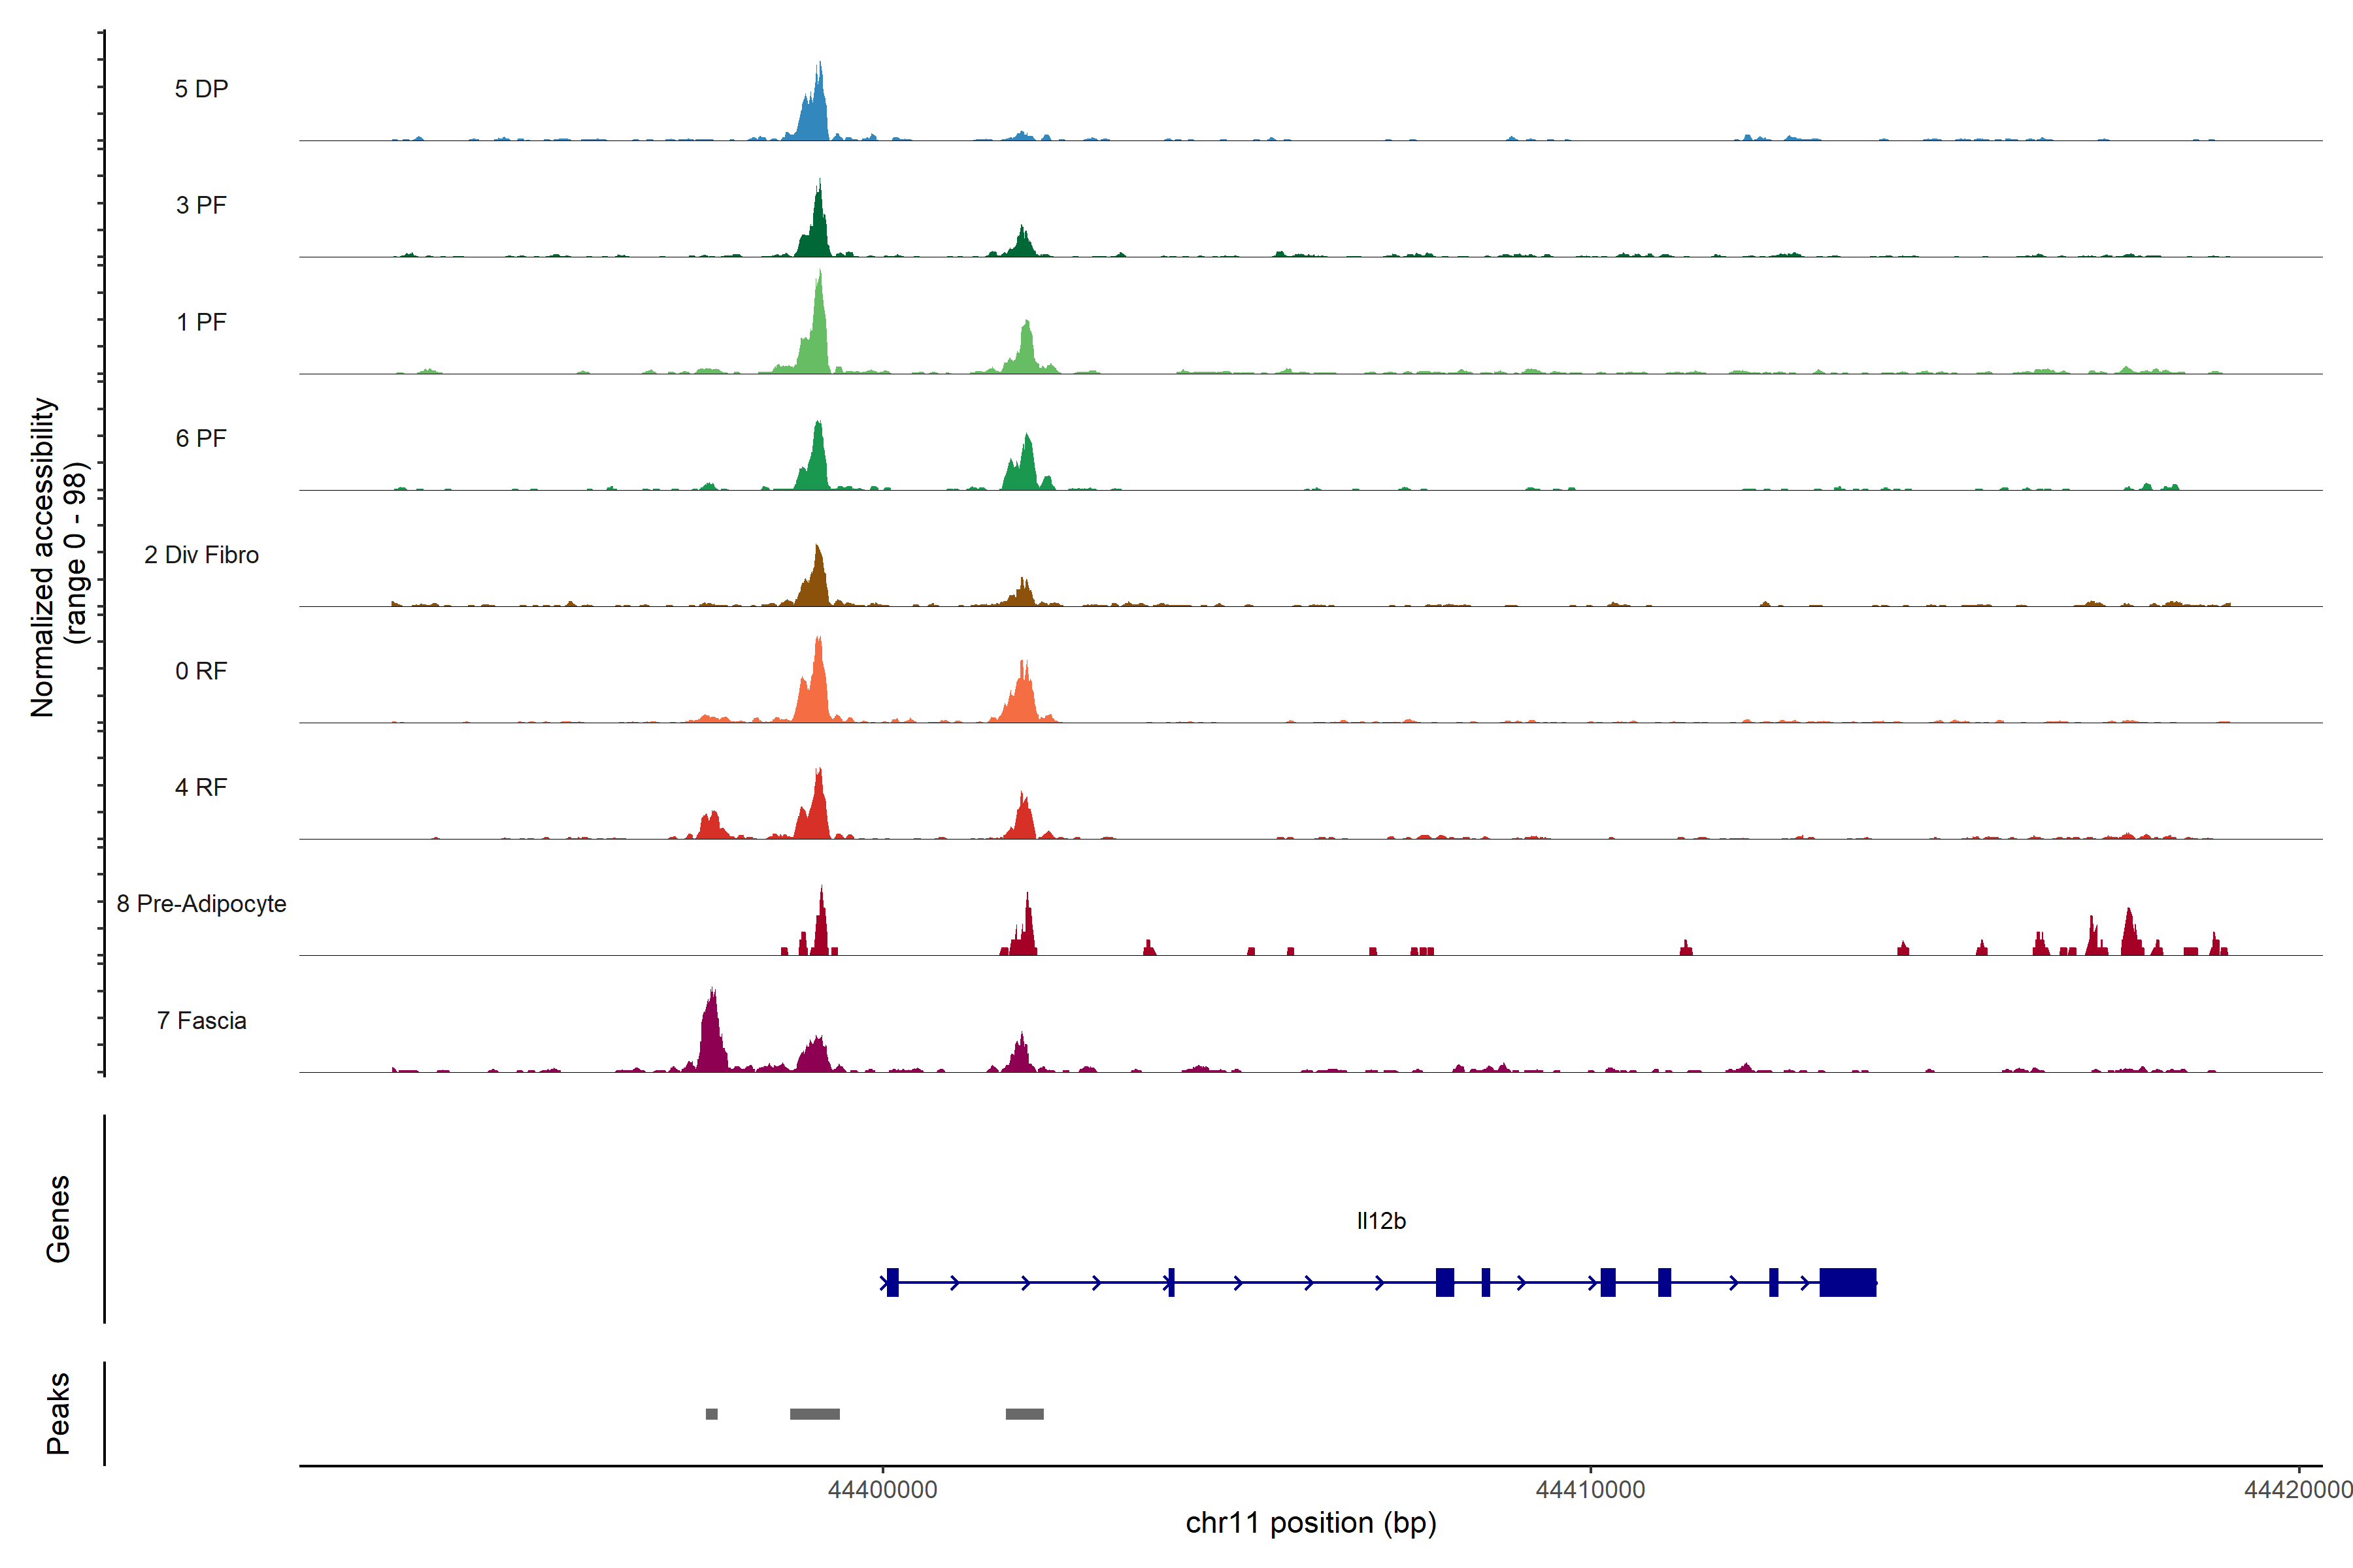Click the rightmost gray peak bar
The width and height of the screenshot is (2353, 1568).
click(x=1024, y=1414)
